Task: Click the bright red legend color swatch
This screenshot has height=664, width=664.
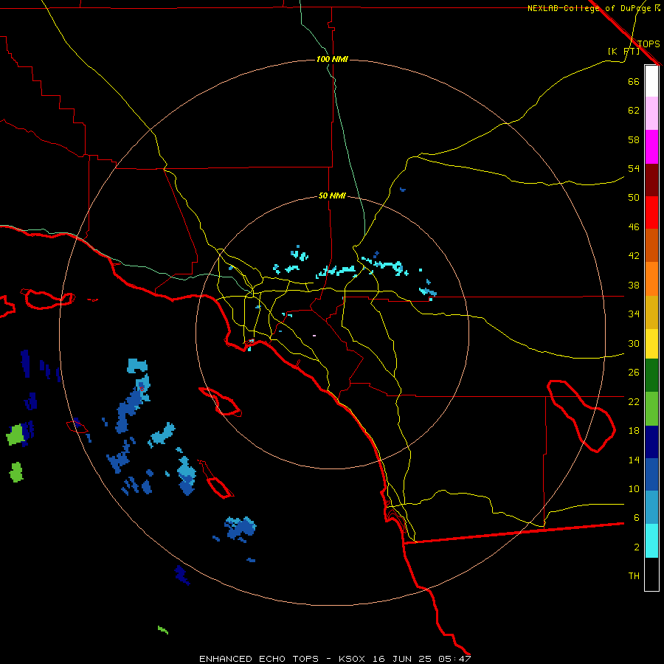Action: 651,212
